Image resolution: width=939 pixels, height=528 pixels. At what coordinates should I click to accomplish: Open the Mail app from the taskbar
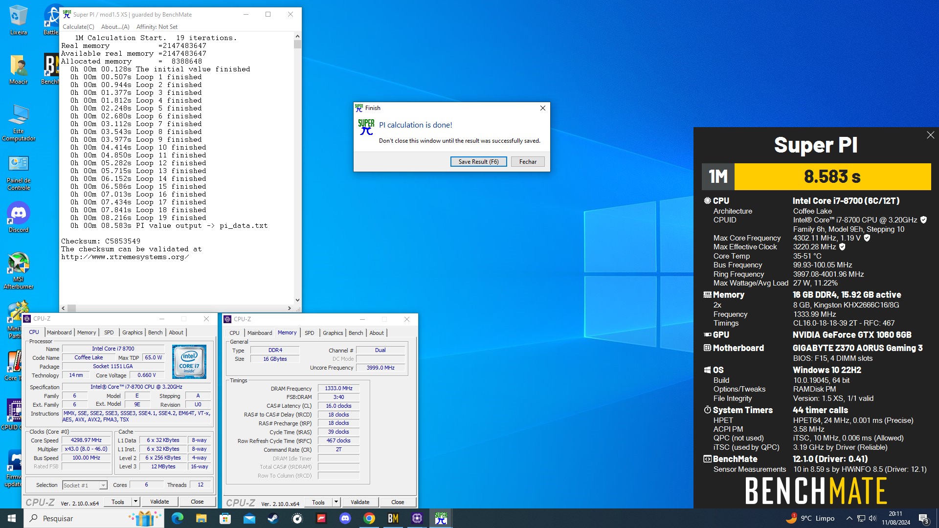tap(249, 518)
